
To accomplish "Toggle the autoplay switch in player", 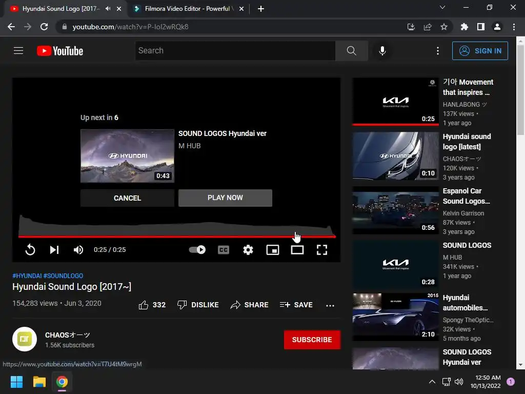I will (197, 250).
